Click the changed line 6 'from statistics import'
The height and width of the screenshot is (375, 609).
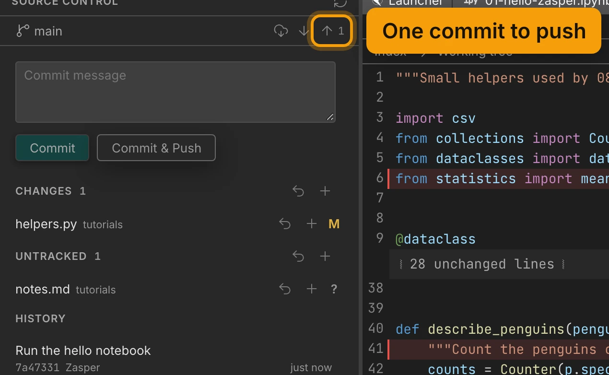(x=499, y=178)
